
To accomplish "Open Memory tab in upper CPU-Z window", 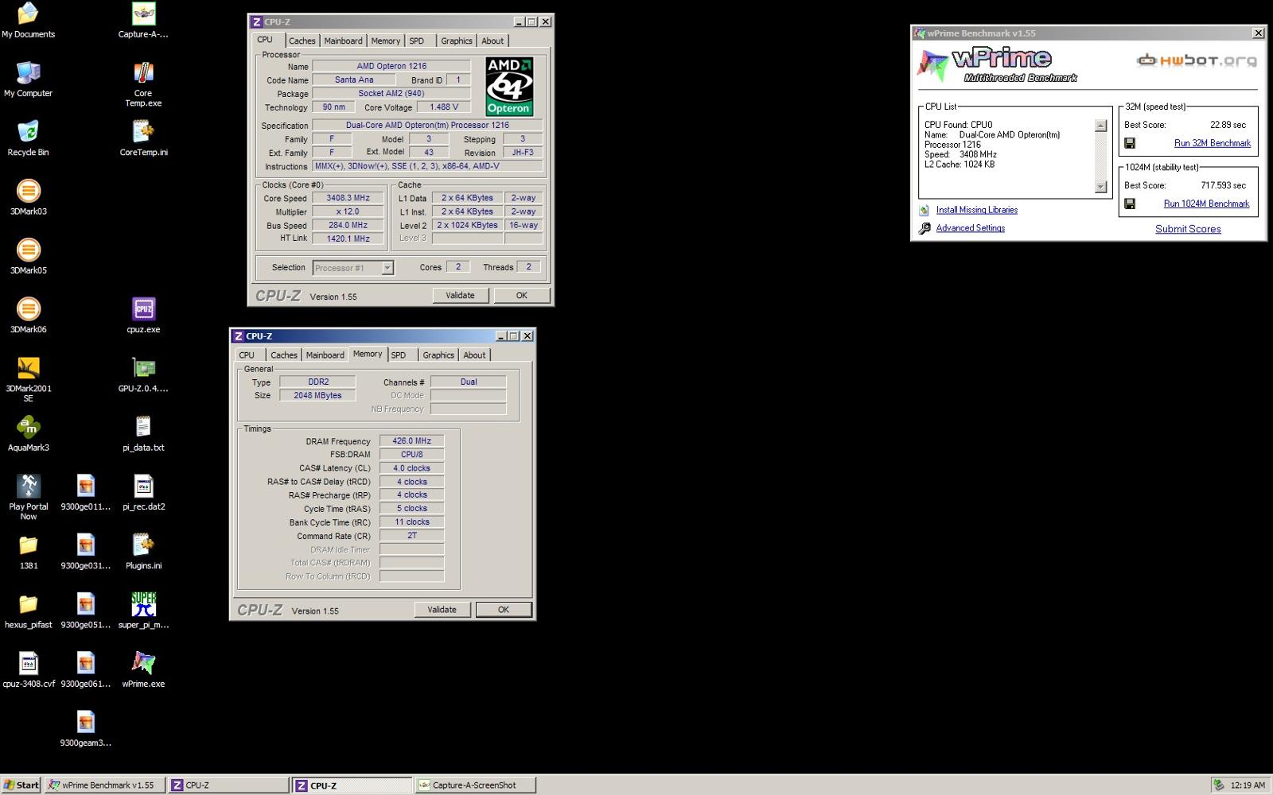I will click(385, 41).
